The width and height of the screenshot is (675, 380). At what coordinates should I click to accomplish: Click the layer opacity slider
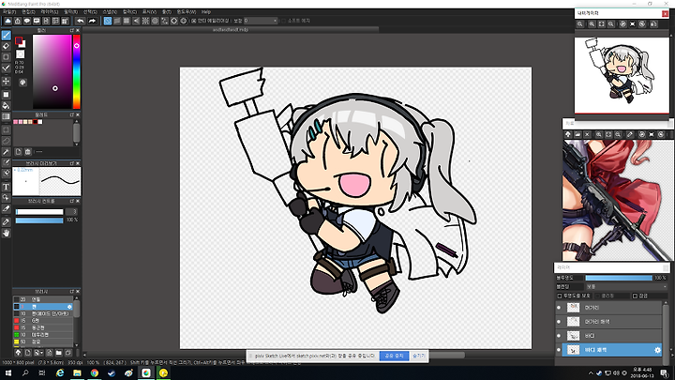pos(619,278)
